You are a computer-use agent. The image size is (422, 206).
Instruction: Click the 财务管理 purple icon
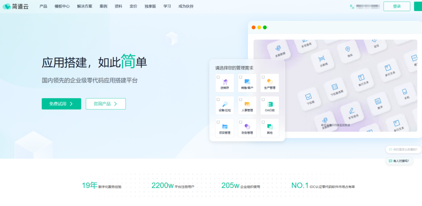[247, 126]
